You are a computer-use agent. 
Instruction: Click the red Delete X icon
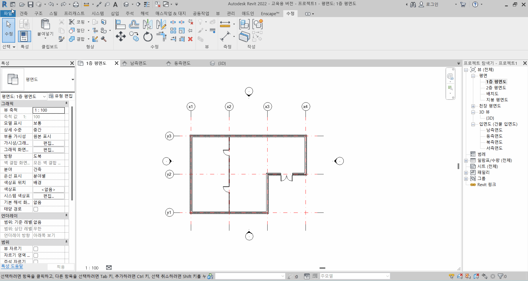pos(190,39)
